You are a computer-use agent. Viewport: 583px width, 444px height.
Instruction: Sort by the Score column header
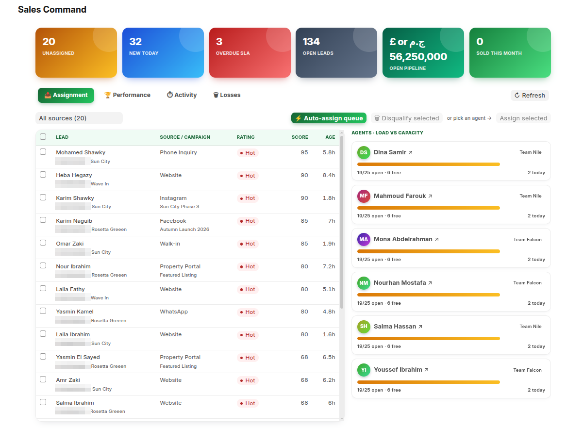pyautogui.click(x=300, y=137)
